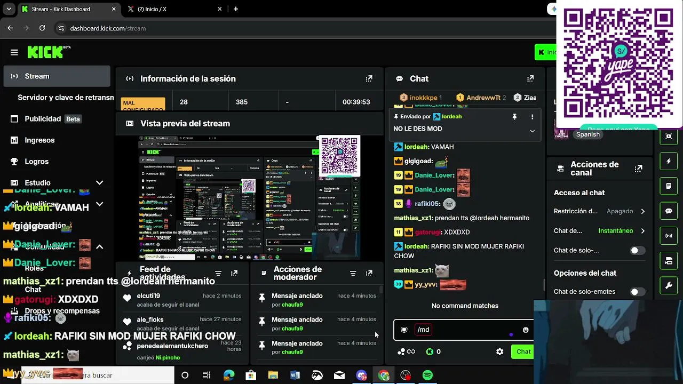Viewport: 683px width, 384px height.
Task: Open OBS Studio from the taskbar
Action: (406, 375)
